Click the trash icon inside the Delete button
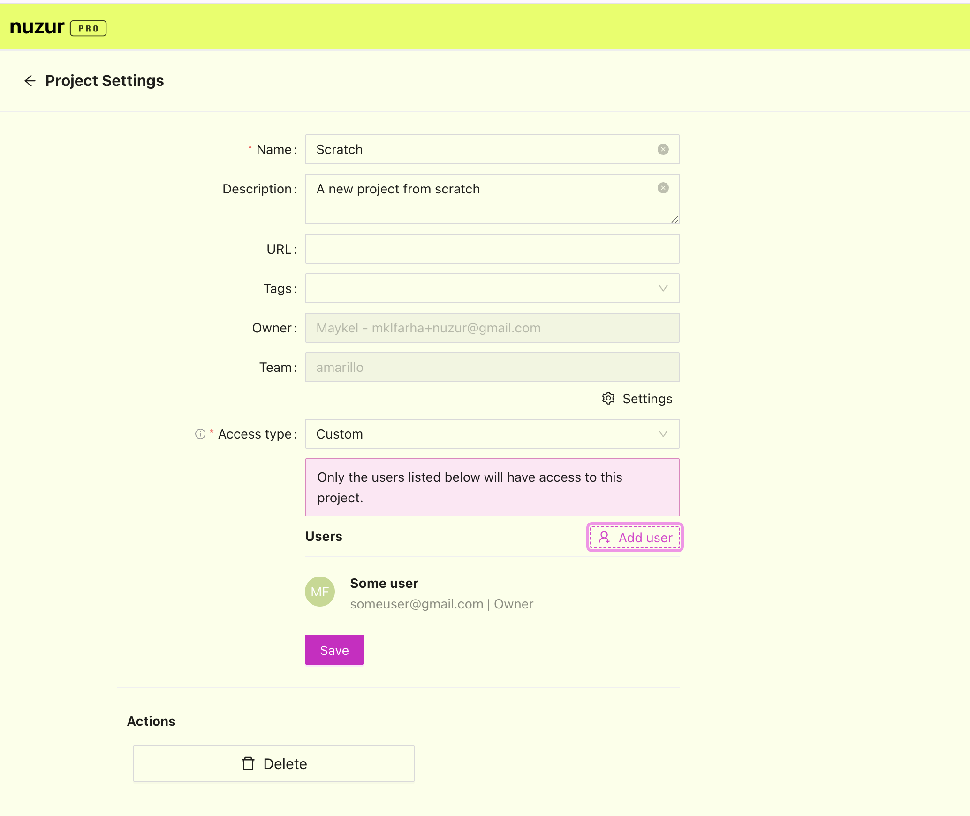The width and height of the screenshot is (970, 816). coord(248,763)
